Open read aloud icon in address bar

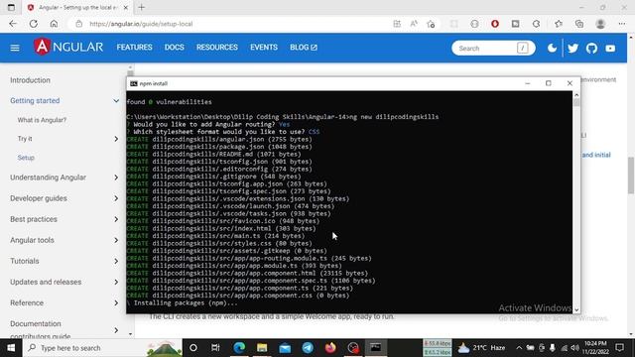(x=414, y=24)
